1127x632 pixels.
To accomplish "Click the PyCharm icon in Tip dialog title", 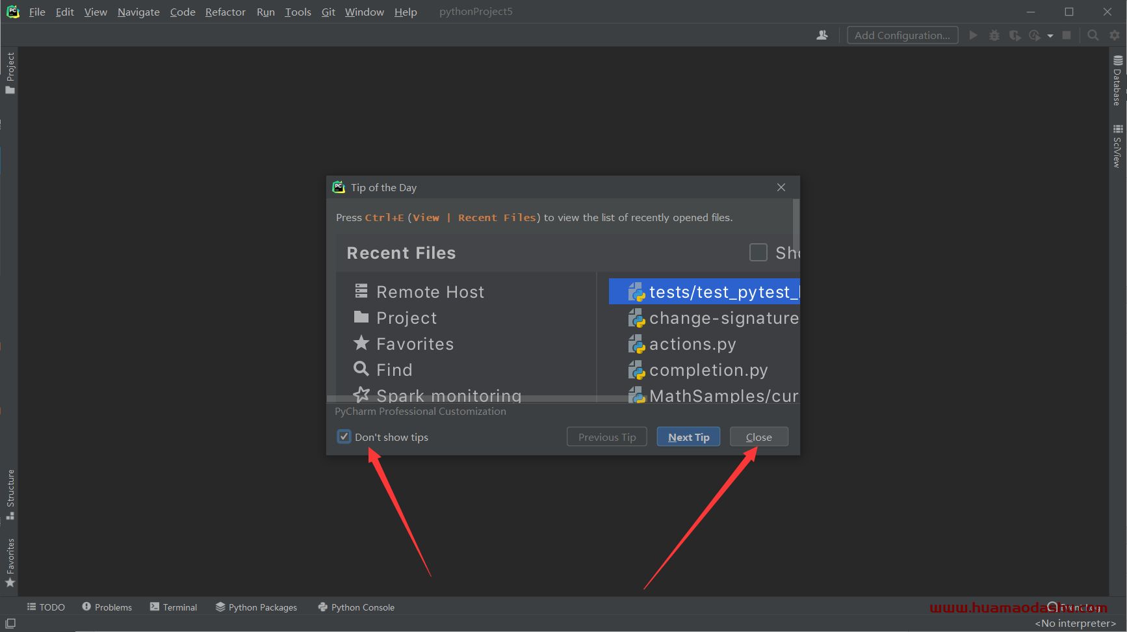I will tap(339, 187).
